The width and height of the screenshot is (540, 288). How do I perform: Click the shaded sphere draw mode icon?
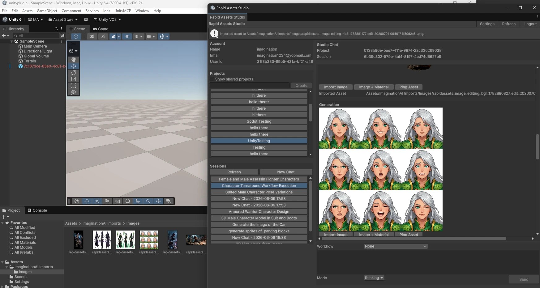tap(128, 201)
